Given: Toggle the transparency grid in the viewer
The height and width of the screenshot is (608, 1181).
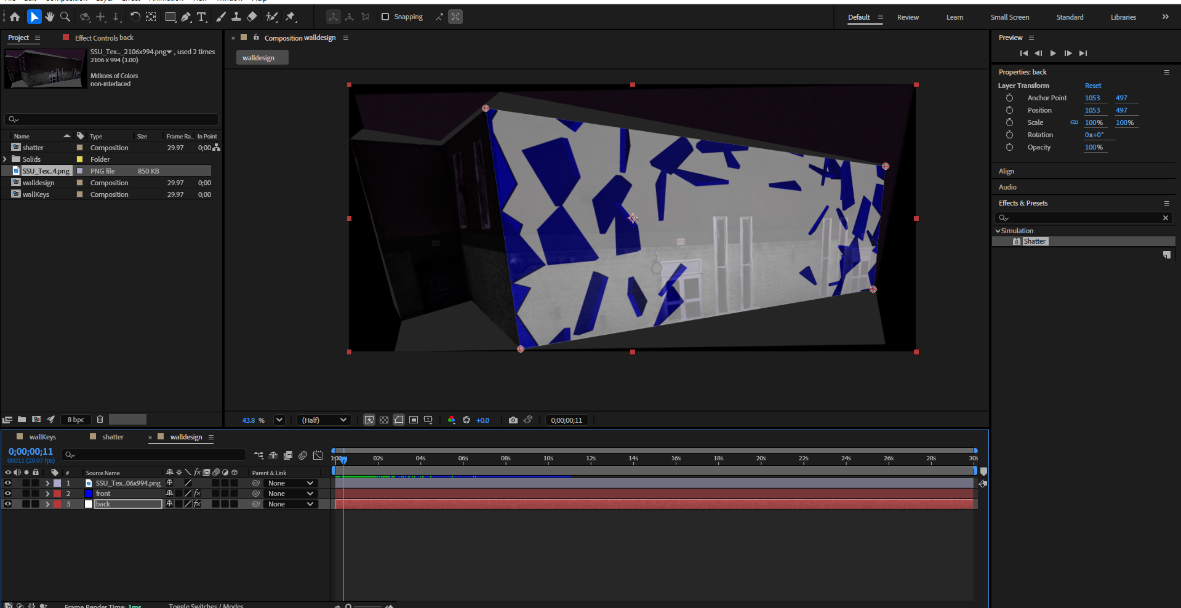Looking at the screenshot, I should pos(384,420).
